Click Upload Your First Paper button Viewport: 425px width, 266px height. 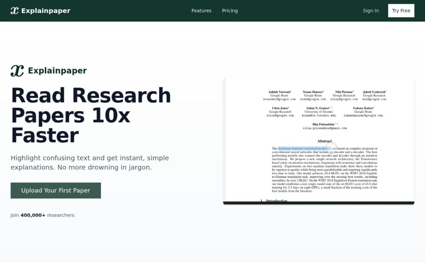[x=56, y=190]
